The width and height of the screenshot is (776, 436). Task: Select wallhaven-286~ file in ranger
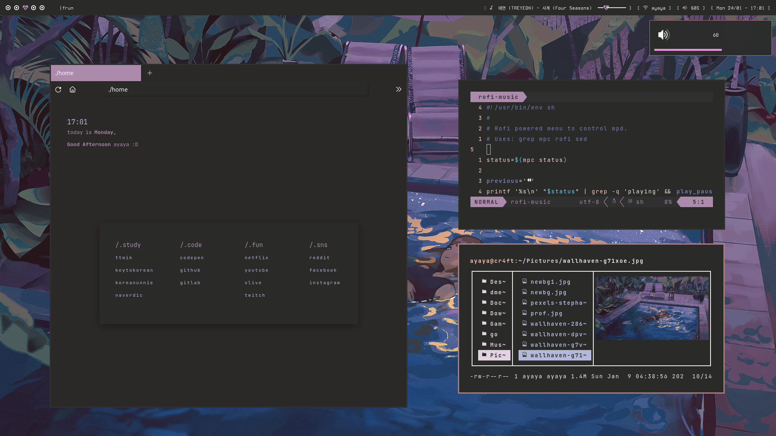[x=555, y=324]
